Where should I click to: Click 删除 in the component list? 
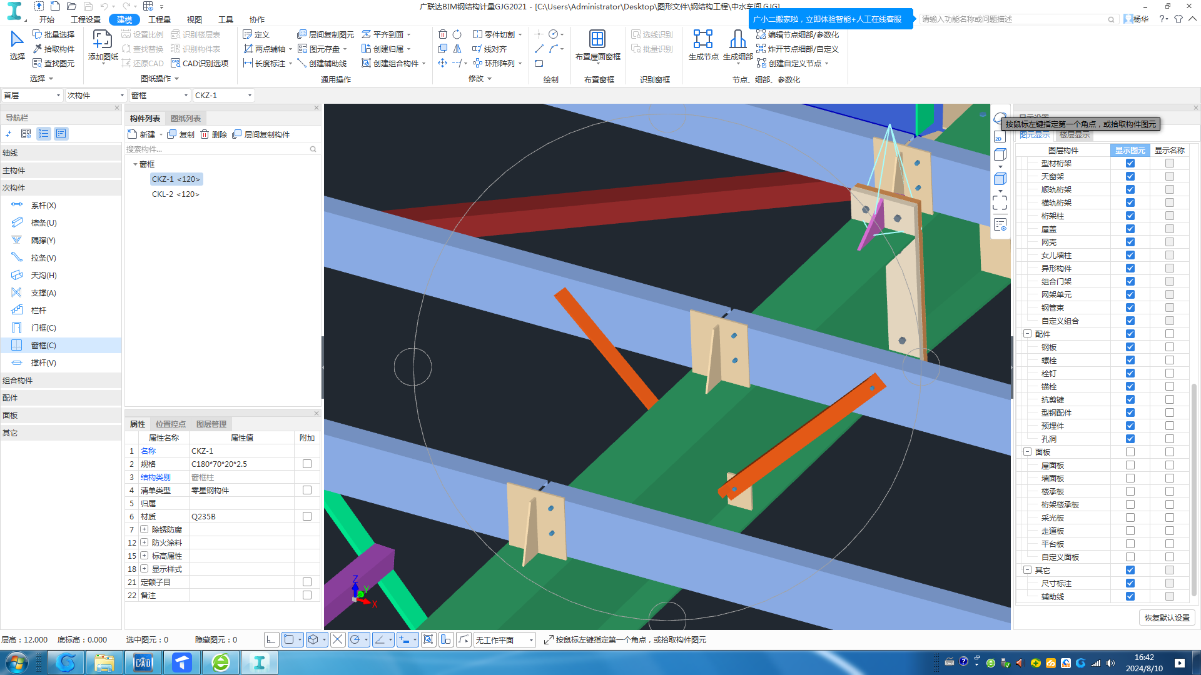click(214, 134)
